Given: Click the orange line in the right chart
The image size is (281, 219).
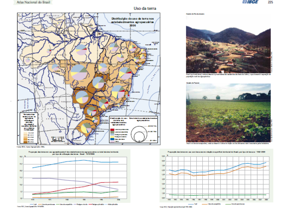Looking at the screenshot, I should [218, 172].
